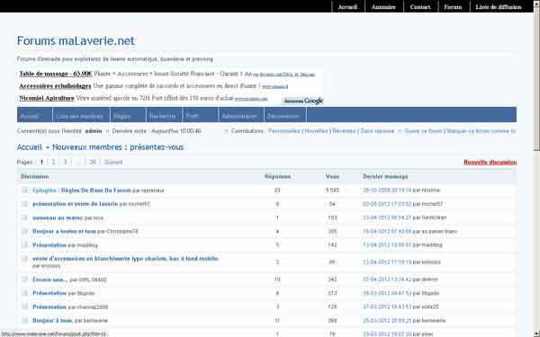
Task: Go to page 26 of the forum
Action: 93,163
